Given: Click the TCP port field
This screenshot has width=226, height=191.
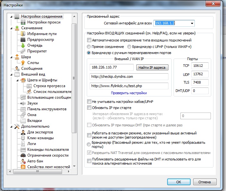Looking at the screenshot, I should pos(200,66).
